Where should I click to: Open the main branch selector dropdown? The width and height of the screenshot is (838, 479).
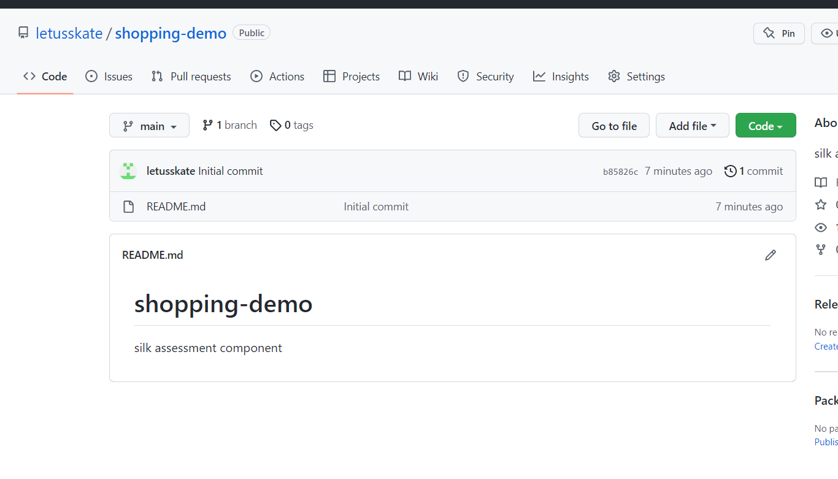149,126
